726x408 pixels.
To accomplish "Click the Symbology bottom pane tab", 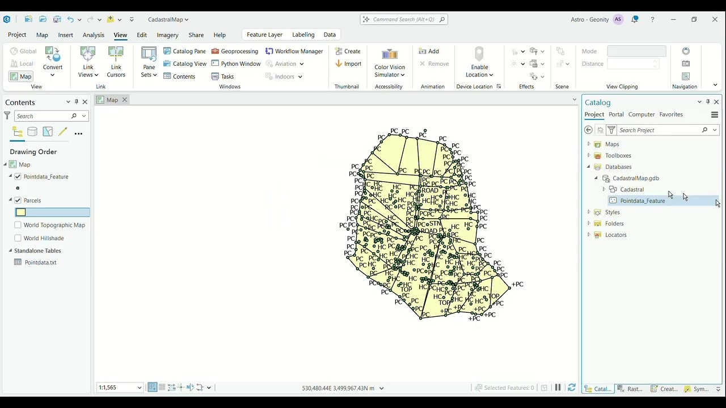I will tap(697, 389).
